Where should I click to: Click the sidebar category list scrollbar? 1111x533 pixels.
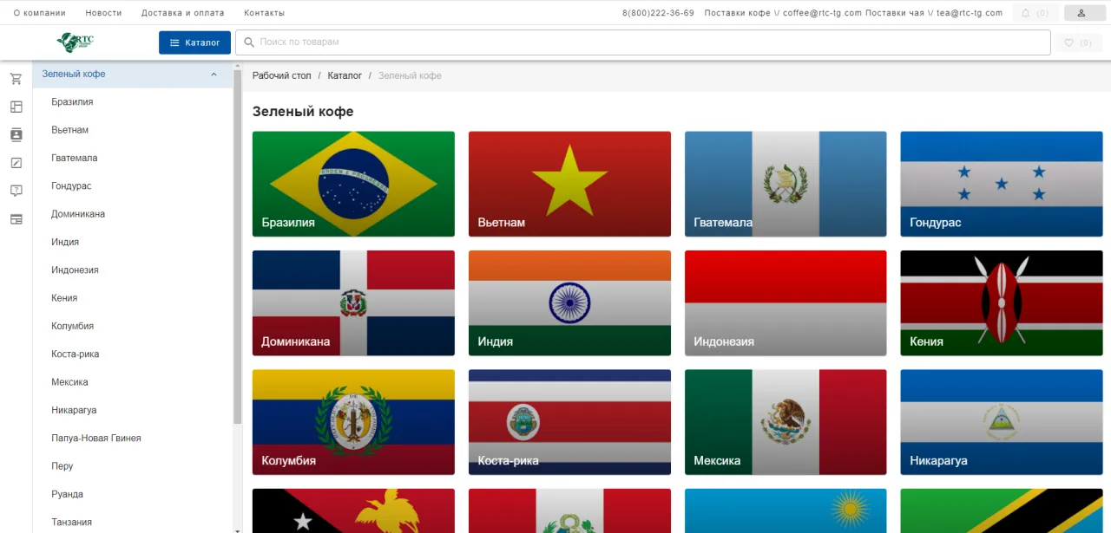pos(237,243)
